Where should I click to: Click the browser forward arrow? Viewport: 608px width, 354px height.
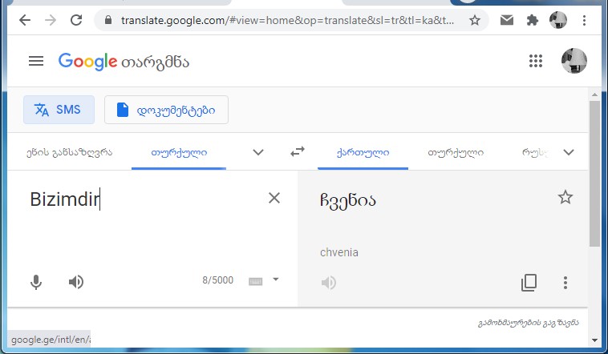(x=51, y=20)
